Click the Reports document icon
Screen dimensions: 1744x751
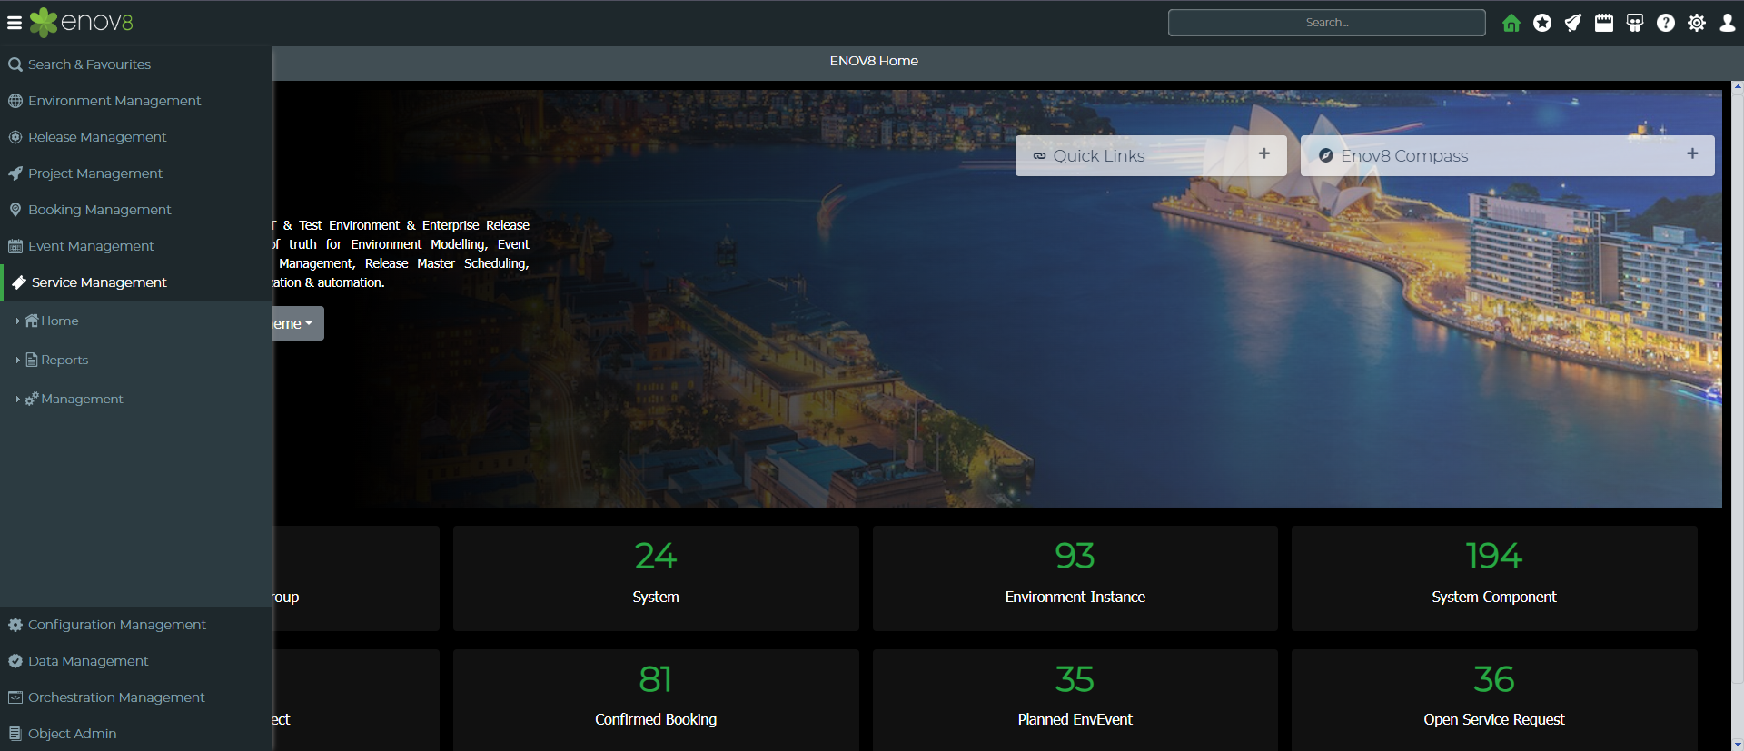(x=32, y=360)
